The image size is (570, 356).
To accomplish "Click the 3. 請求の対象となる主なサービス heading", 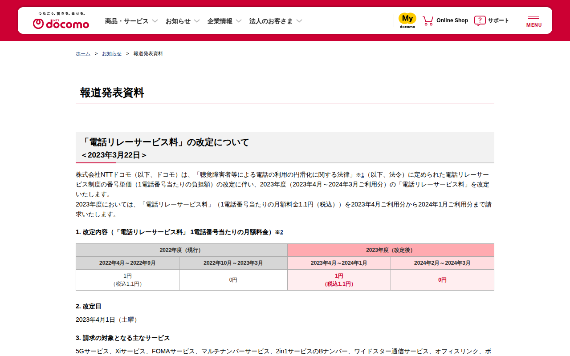I will pos(123,338).
